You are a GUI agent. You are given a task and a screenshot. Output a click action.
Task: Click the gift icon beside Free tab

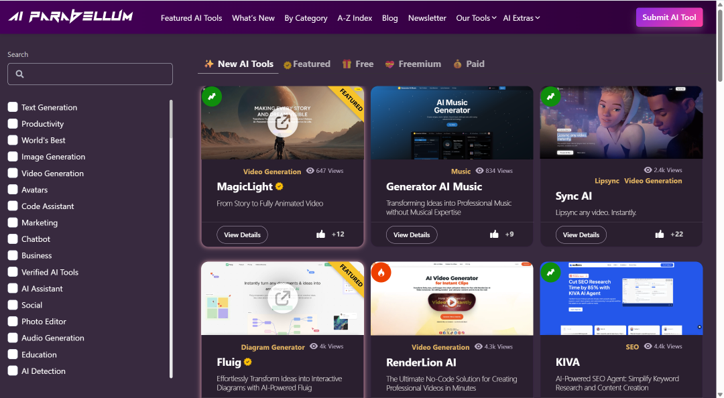click(347, 64)
